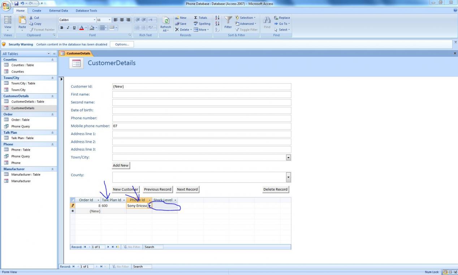The height and width of the screenshot is (275, 458).
Task: Open the More dropdown in Records
Action: coord(201,30)
